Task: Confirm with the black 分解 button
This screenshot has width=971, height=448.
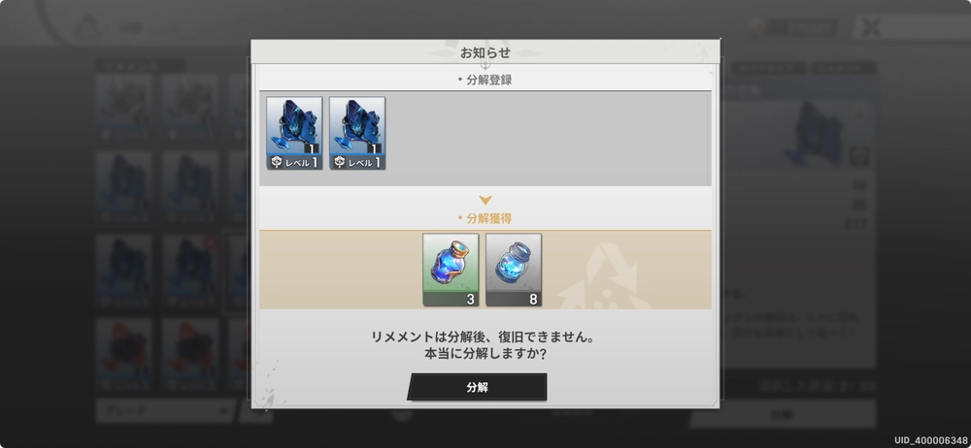Action: tap(477, 387)
